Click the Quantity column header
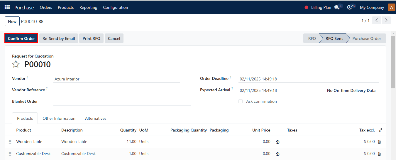396x160 pixels. click(x=128, y=130)
